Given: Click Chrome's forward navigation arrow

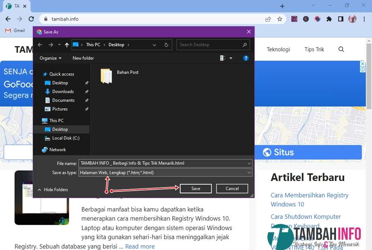Looking at the screenshot, I should pyautogui.click(x=20, y=19).
